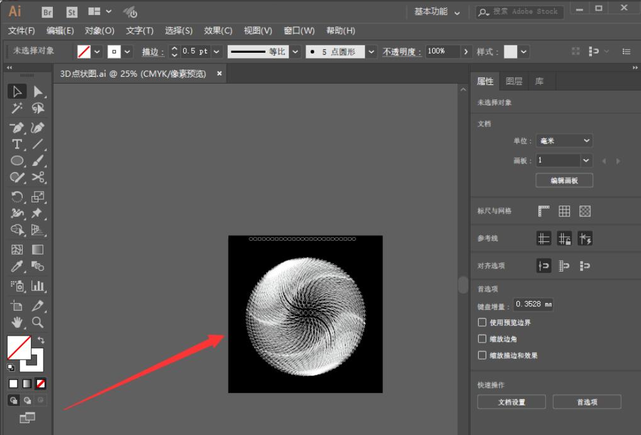Reset default fill and stroke
This screenshot has width=641, height=435.
pyautogui.click(x=11, y=367)
